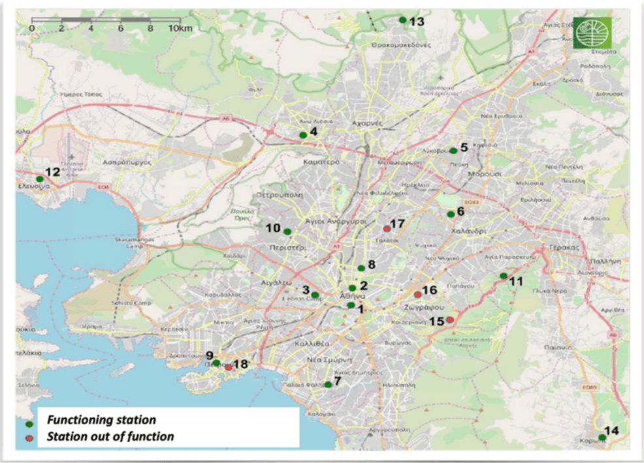Click green station marker 12 near Ελευσίνα
Viewport: 644px width, 463px height.
point(39,179)
